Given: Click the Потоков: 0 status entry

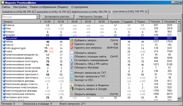Looking at the screenshot, I should pos(8,104).
